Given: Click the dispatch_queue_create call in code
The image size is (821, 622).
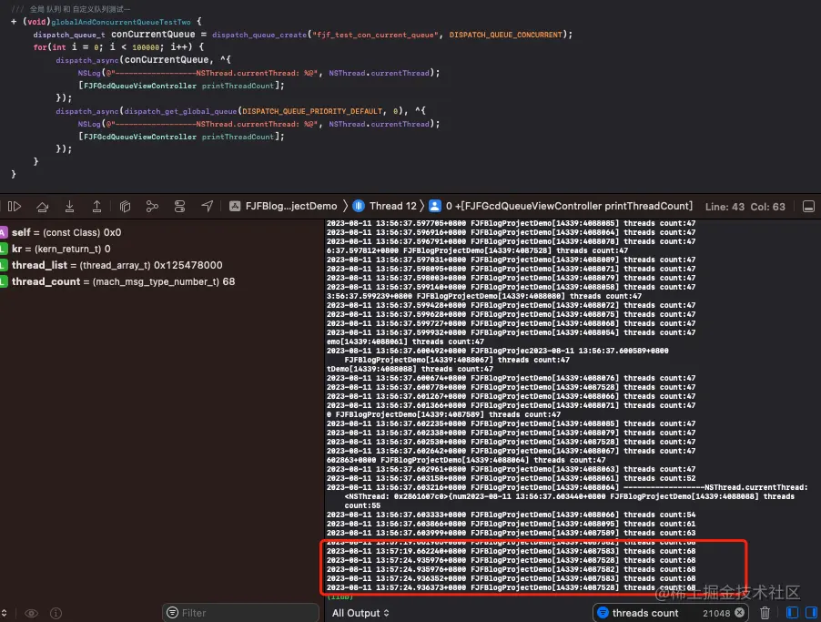Looking at the screenshot, I should click(x=259, y=35).
